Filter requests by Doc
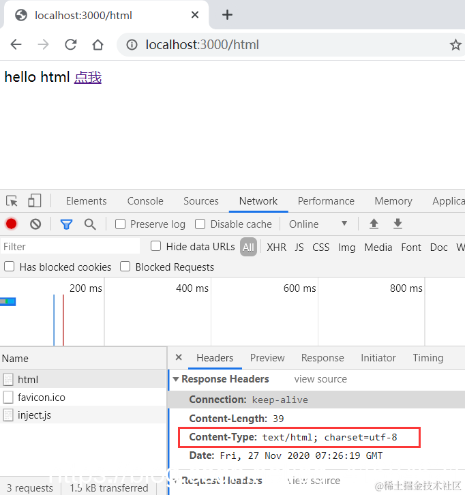 pyautogui.click(x=439, y=247)
